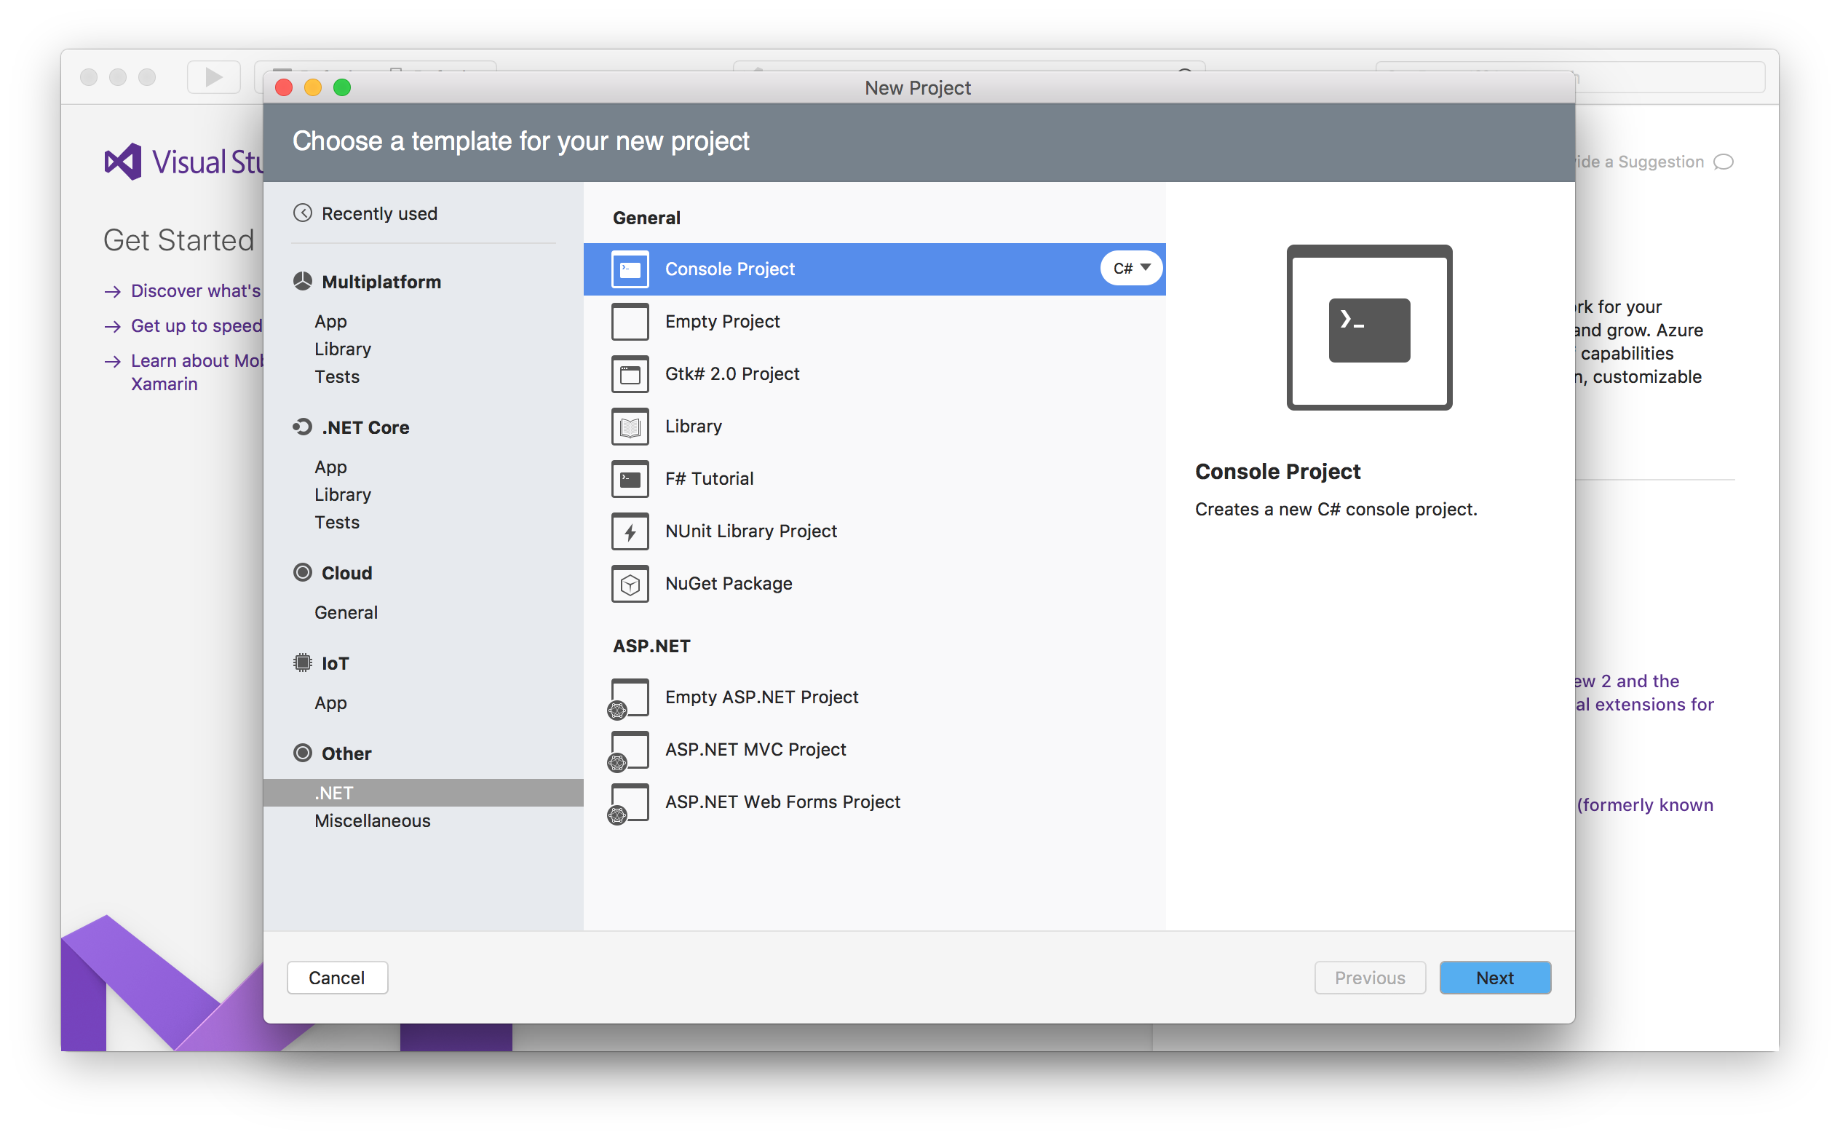The height and width of the screenshot is (1140, 1840).
Task: Select the Empty Project template icon
Action: (x=628, y=321)
